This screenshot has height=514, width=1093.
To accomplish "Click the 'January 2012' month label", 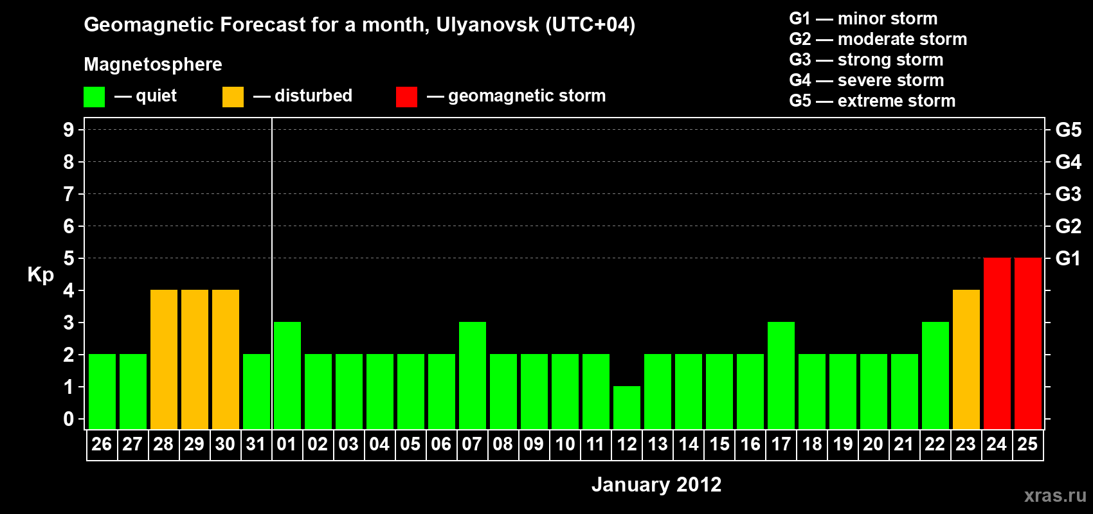I will pos(656,484).
